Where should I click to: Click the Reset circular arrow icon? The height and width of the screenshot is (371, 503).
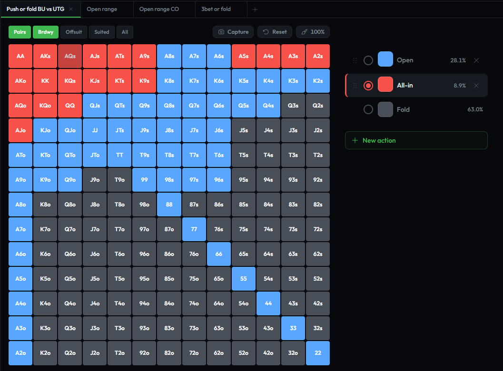(x=266, y=32)
